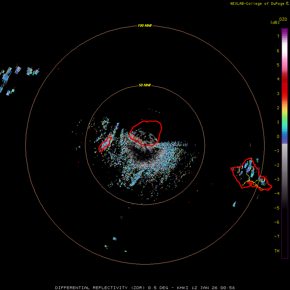This screenshot has width=290, height=290.
Task: Click the 50 NMI range ring label
Action: (x=145, y=85)
